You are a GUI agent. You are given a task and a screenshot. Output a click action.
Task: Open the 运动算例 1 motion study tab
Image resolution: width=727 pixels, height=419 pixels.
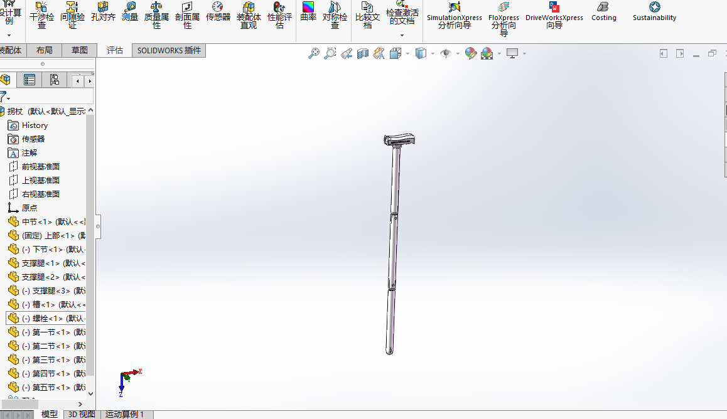pos(124,414)
